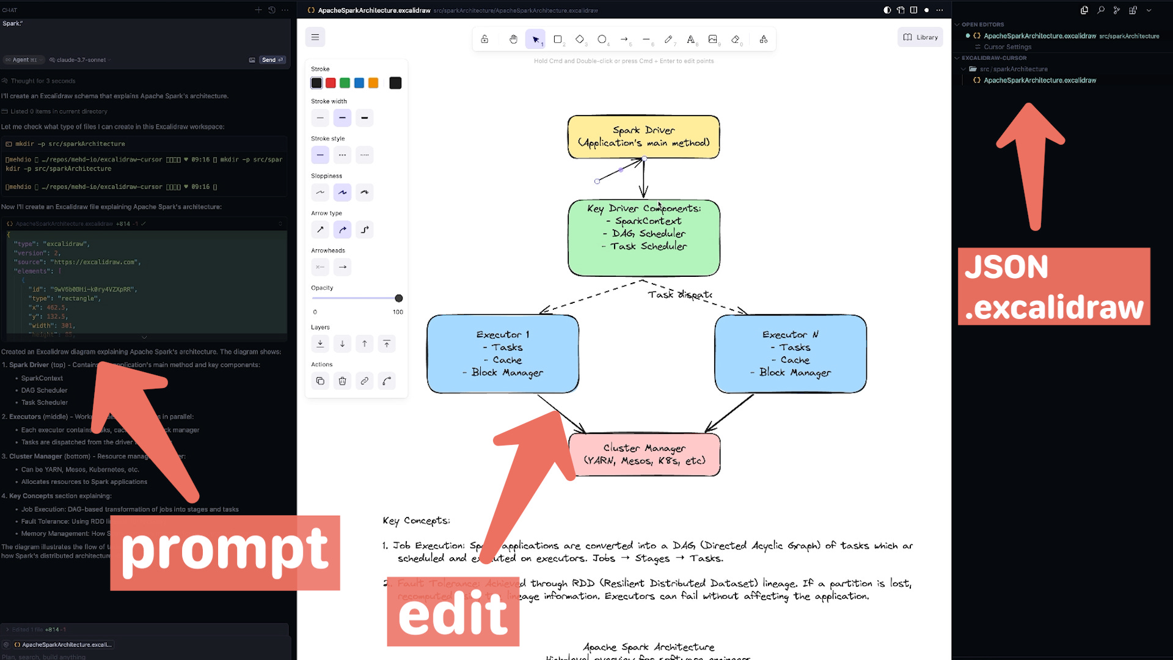Open the end arrowhead picker
The width and height of the screenshot is (1173, 660).
click(342, 267)
